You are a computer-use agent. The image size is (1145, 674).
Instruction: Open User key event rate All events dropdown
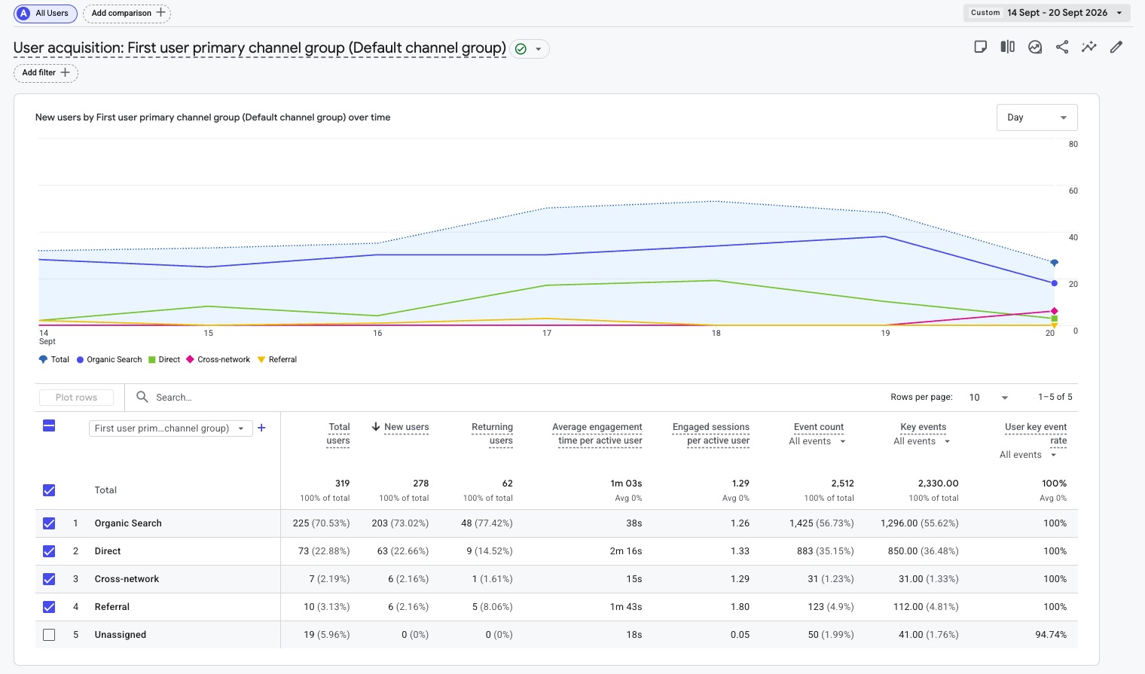tap(1028, 455)
